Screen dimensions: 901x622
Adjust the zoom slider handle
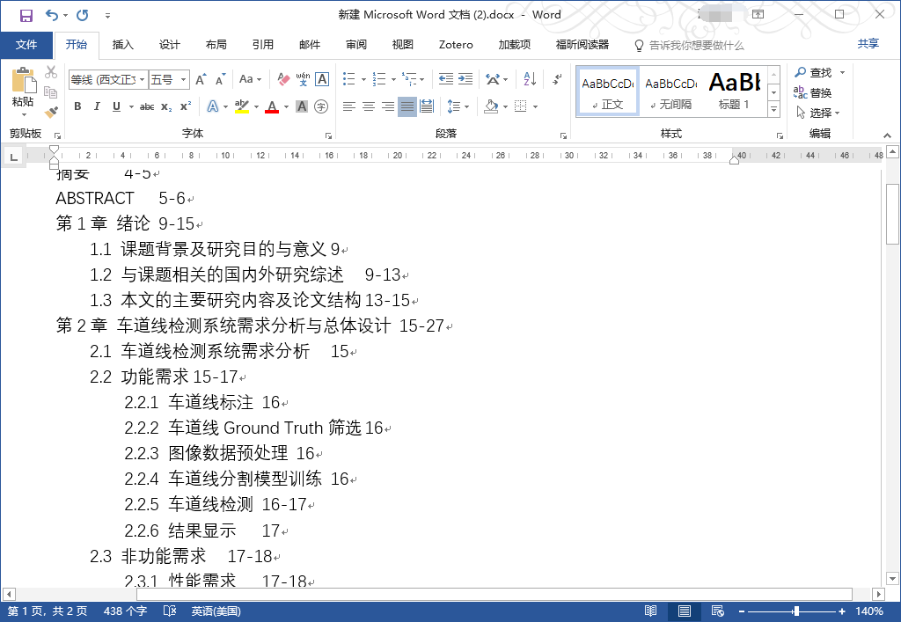click(x=795, y=611)
